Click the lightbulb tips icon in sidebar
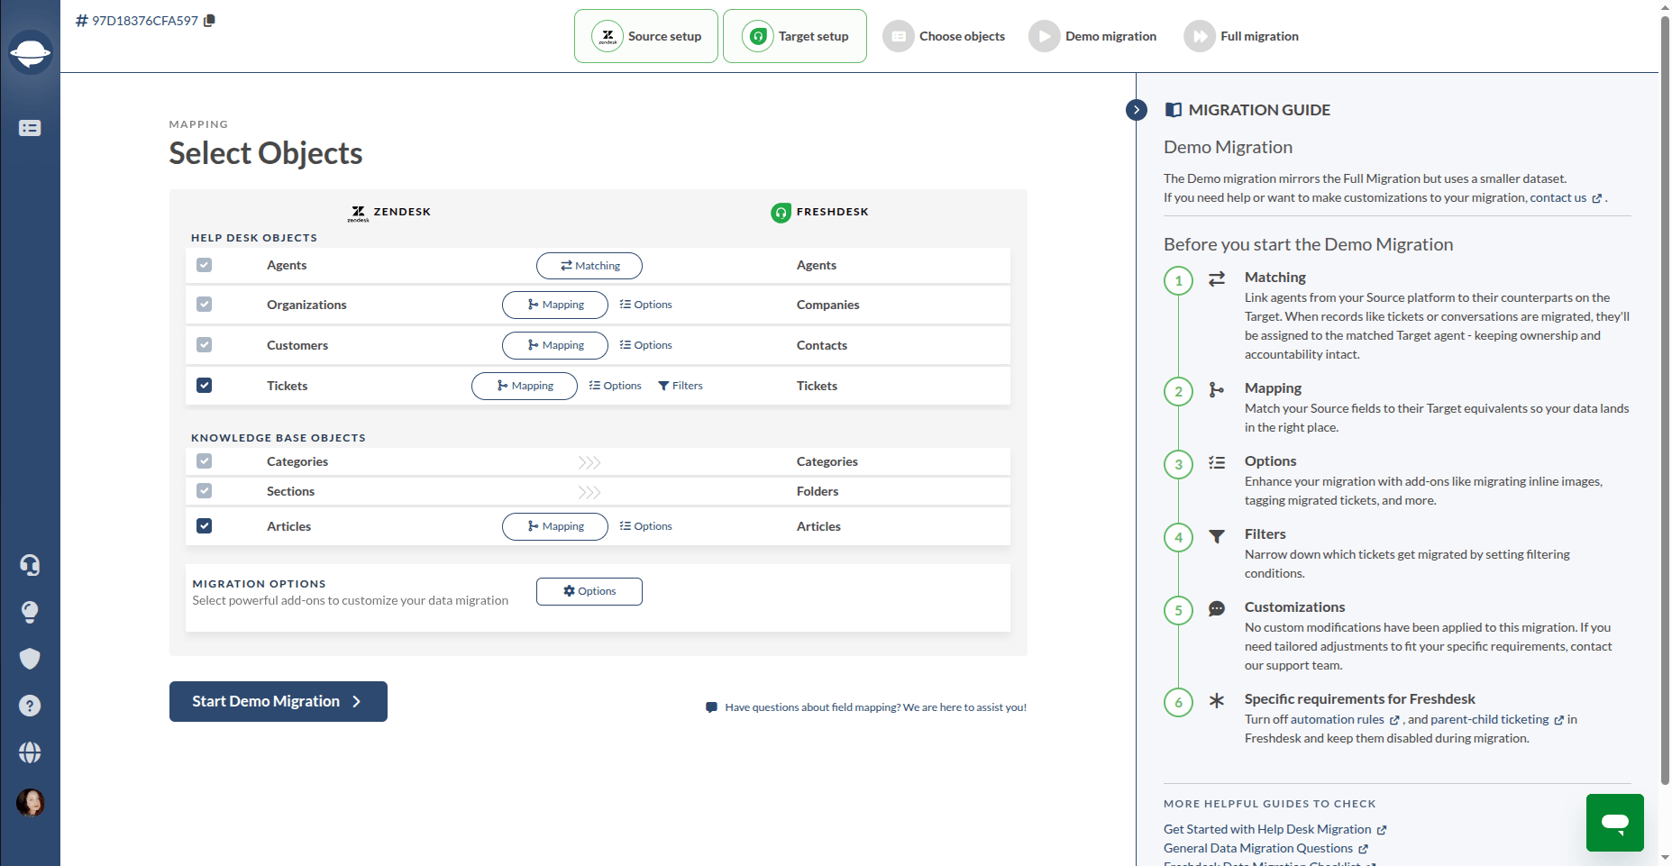 point(30,613)
